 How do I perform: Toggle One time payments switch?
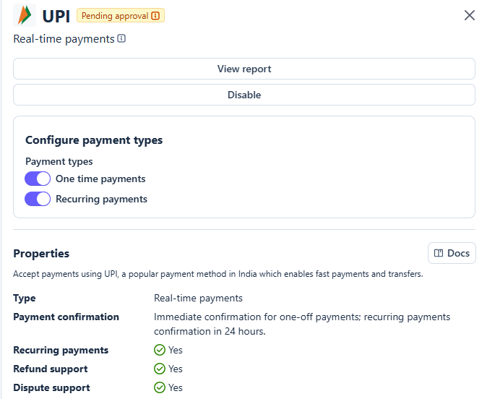point(38,179)
